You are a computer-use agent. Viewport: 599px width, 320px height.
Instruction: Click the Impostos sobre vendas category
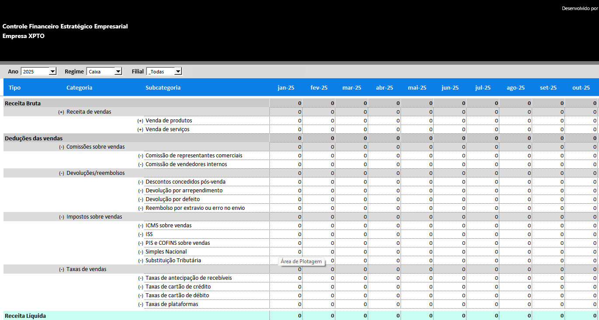[x=94, y=217]
